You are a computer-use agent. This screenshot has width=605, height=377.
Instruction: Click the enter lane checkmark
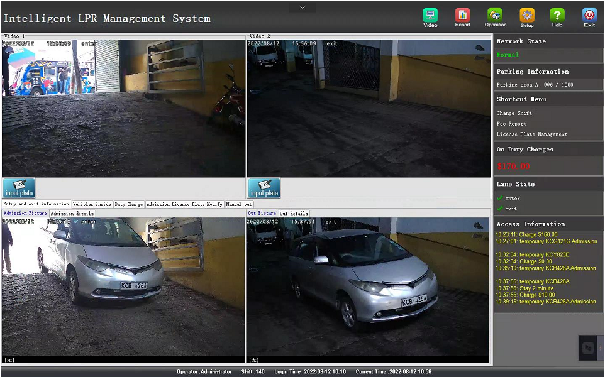pyautogui.click(x=500, y=199)
